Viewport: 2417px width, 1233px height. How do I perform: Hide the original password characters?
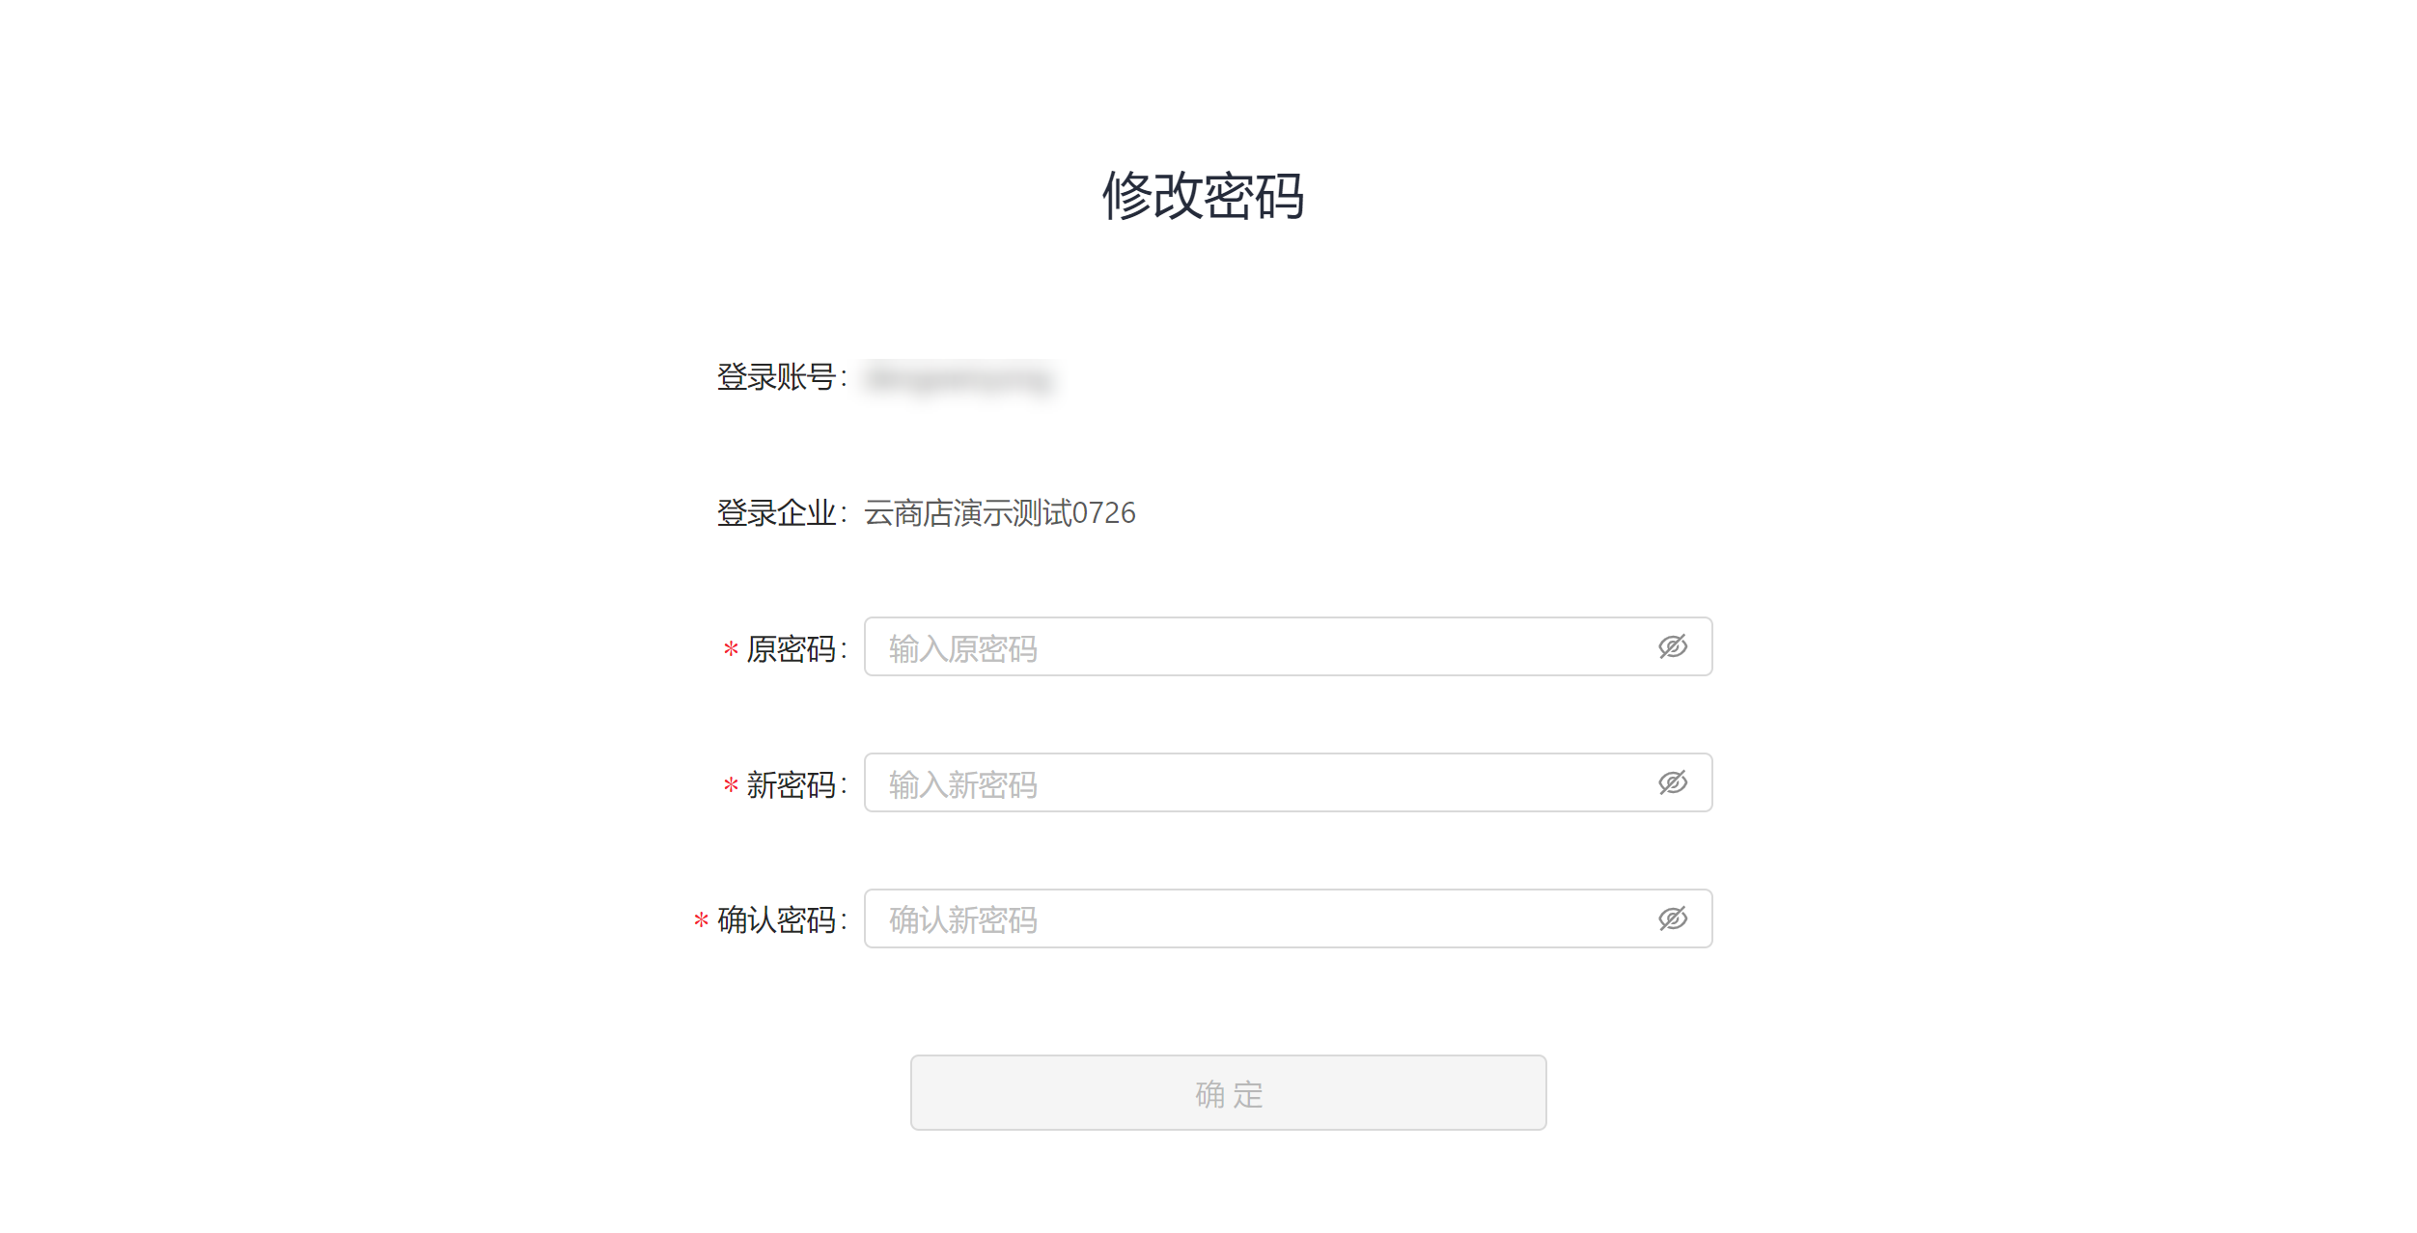coord(1673,647)
